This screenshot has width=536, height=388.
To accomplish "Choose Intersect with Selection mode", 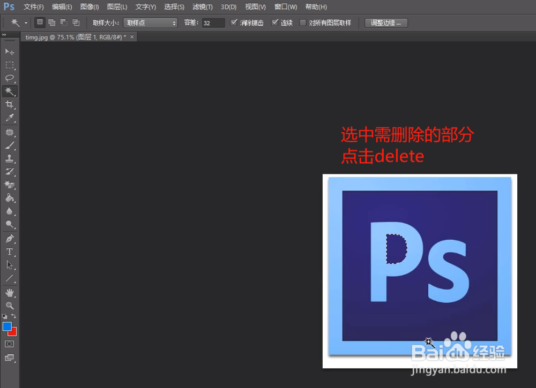I will coord(76,22).
